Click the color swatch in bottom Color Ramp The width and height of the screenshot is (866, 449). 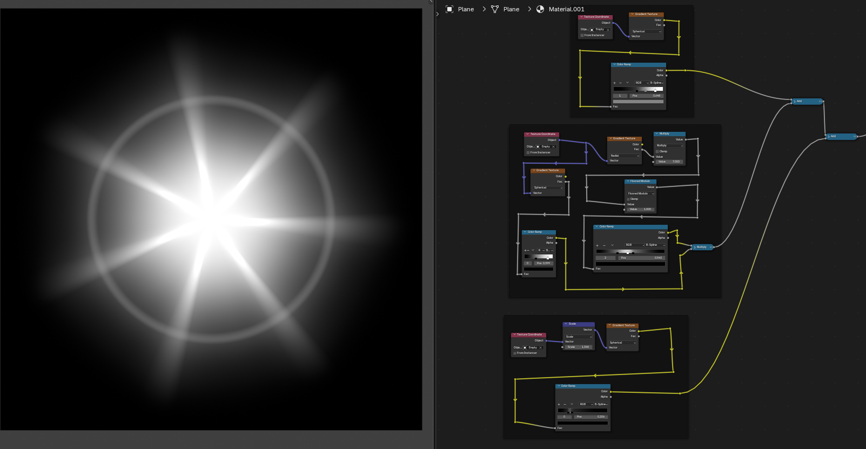tap(582, 423)
